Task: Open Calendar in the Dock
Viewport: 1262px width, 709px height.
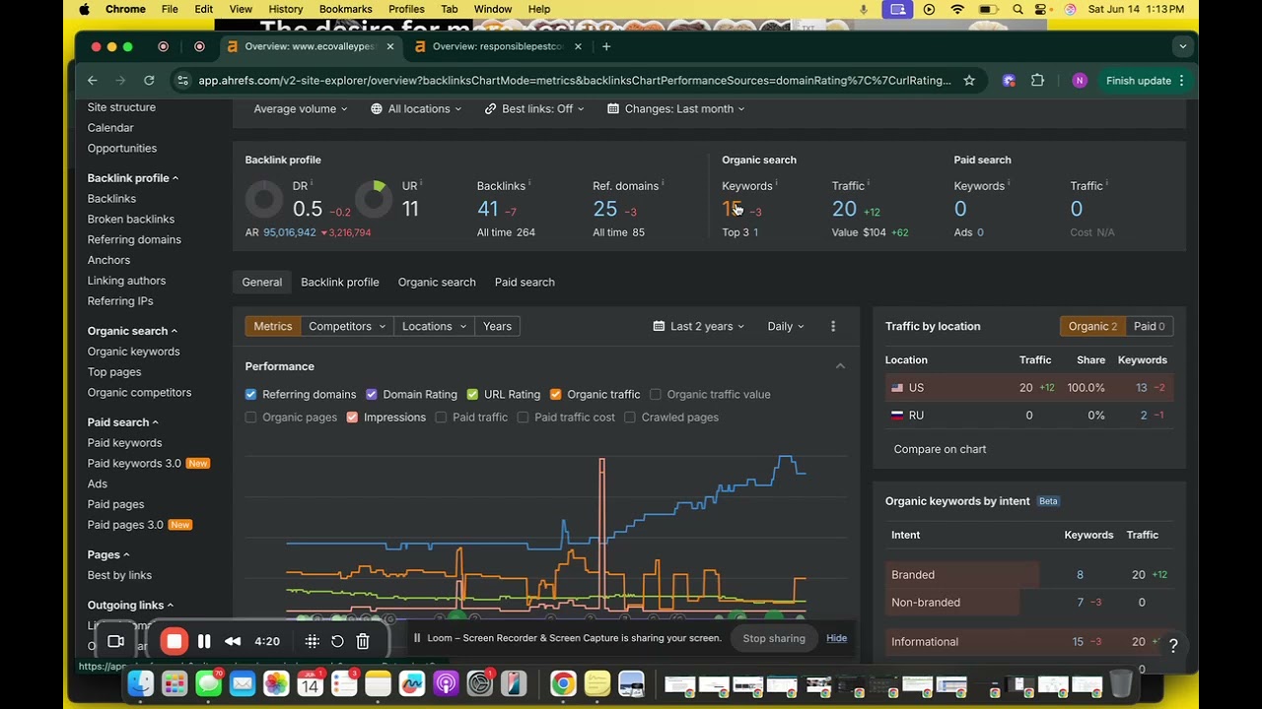Action: click(310, 683)
